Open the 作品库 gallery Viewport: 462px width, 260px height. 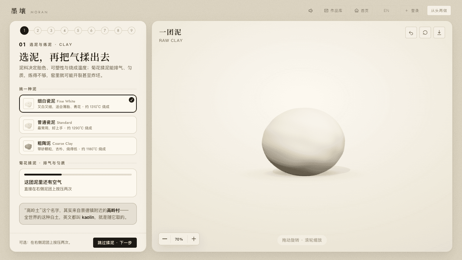coord(333,10)
